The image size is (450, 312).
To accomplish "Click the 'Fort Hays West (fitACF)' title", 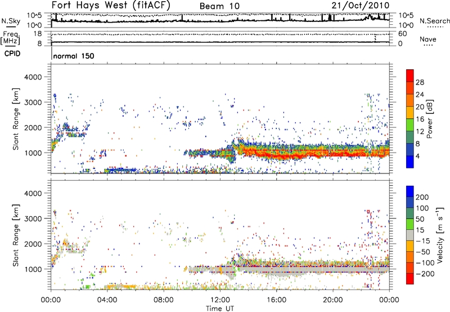I will [x=111, y=5].
